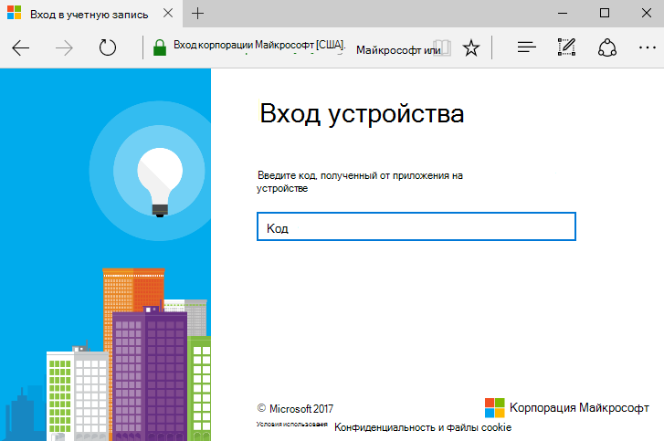Reload the page with the refresh icon

(108, 47)
